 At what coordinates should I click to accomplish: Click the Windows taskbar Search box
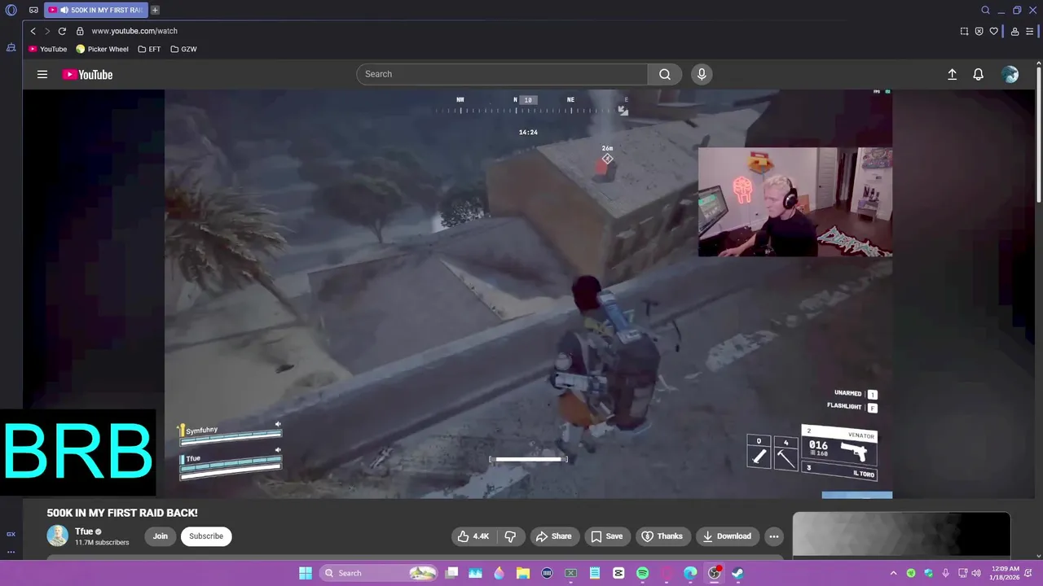379,573
